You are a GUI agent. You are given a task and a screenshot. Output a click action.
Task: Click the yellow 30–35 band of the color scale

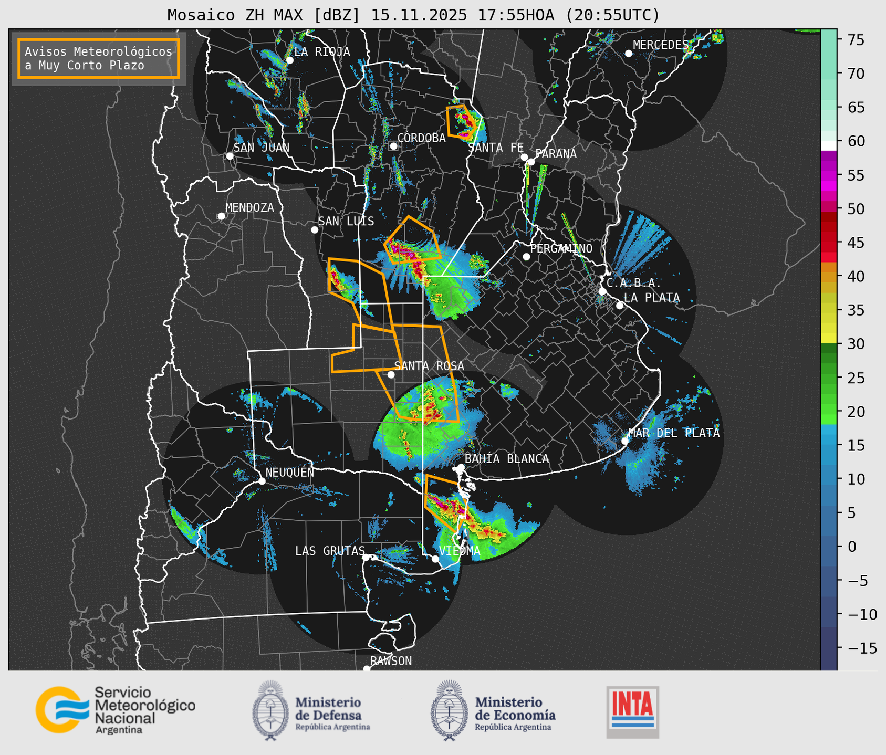point(829,327)
